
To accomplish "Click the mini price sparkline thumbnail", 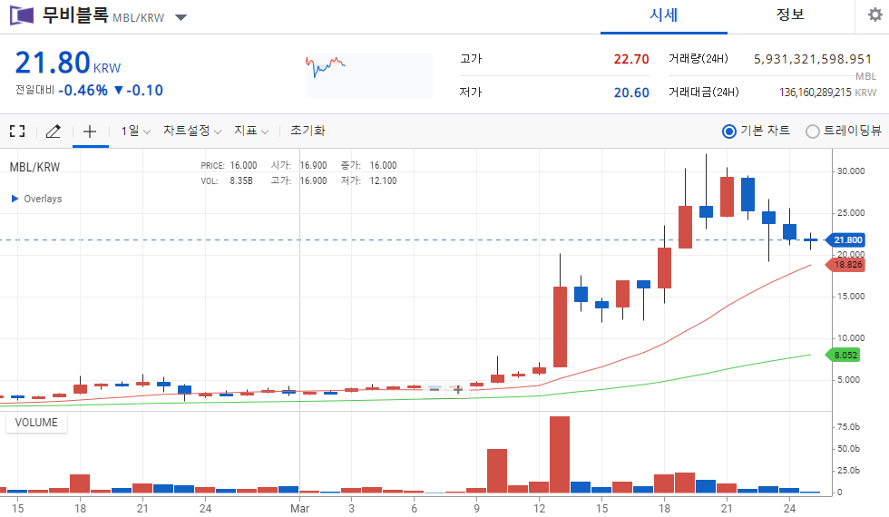I will click(x=369, y=74).
